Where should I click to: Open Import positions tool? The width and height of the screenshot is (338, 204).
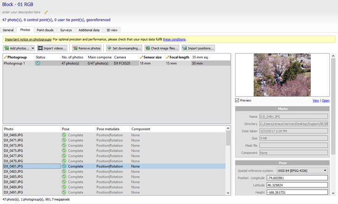(198, 48)
